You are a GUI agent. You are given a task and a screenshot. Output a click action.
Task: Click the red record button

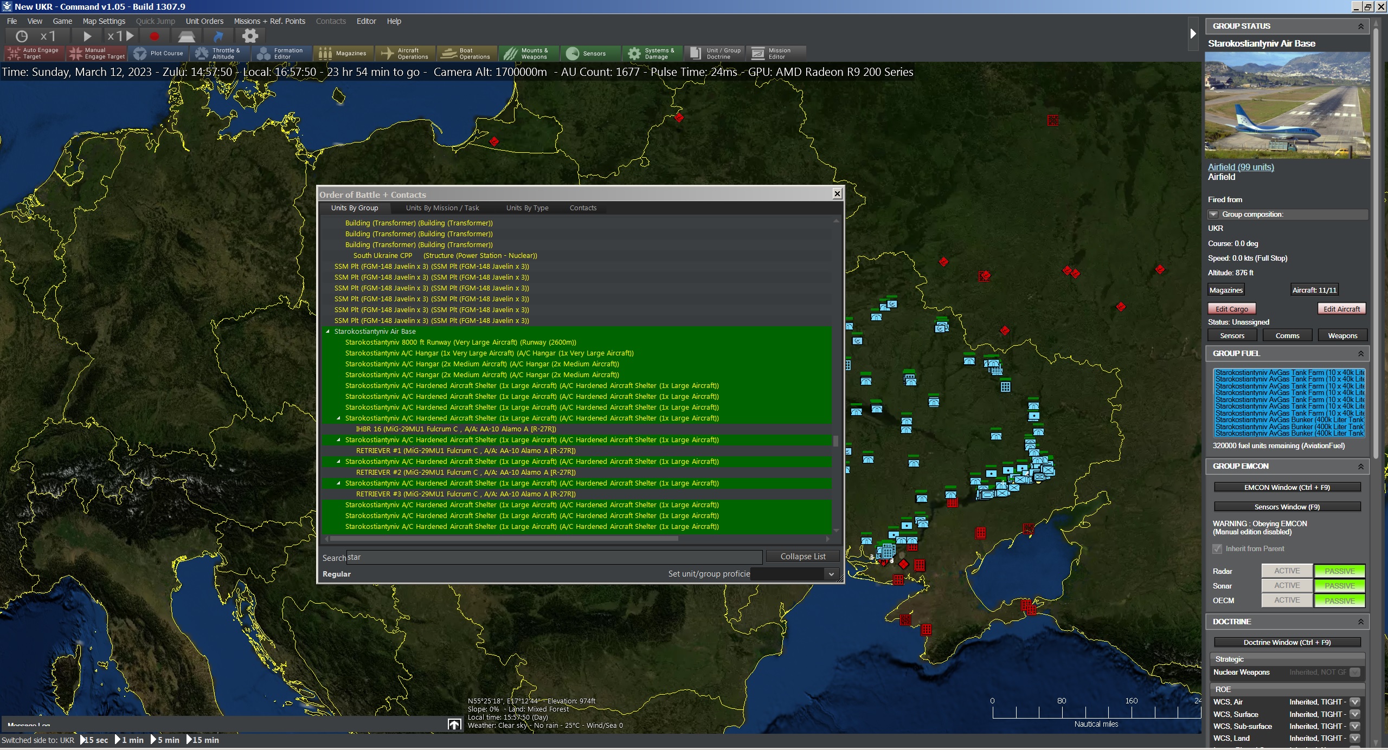click(155, 36)
